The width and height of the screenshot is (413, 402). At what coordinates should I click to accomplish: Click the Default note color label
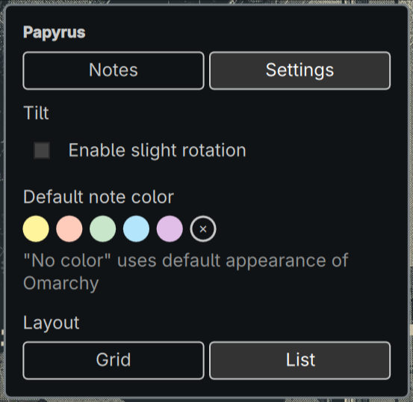[x=99, y=197]
